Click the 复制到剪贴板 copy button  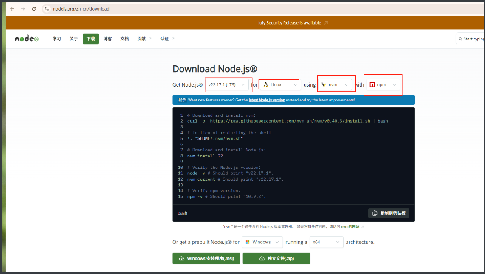(389, 213)
